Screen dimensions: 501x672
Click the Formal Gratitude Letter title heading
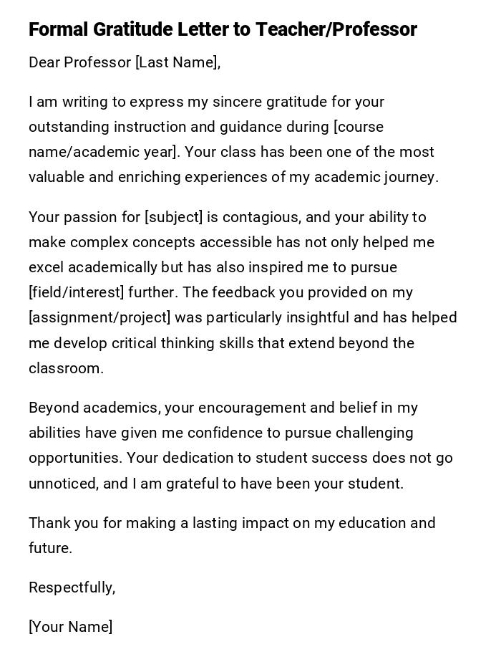click(223, 29)
